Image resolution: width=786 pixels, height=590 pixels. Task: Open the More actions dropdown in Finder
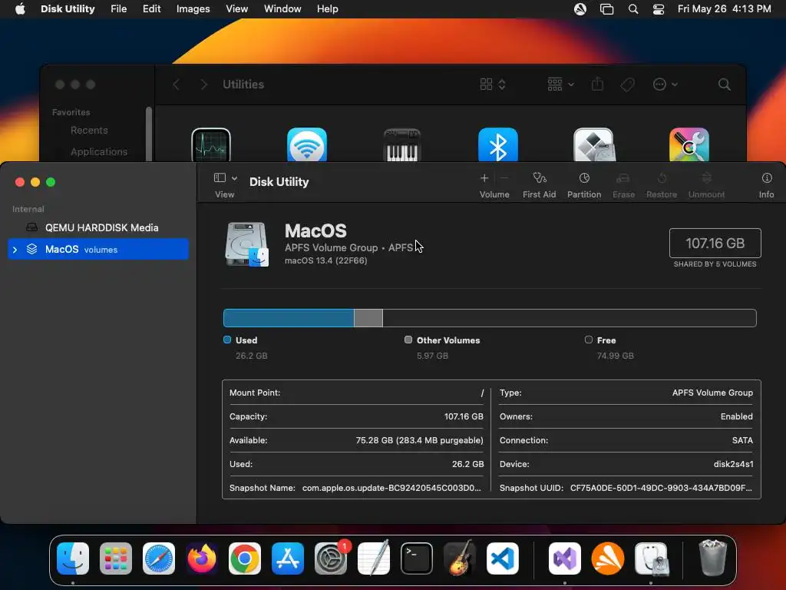click(x=665, y=85)
